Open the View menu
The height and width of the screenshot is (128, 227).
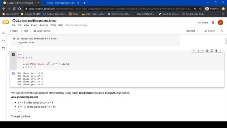point(26,25)
